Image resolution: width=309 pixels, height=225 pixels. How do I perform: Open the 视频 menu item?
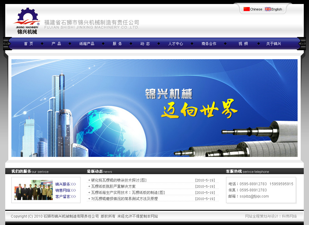point(243,44)
